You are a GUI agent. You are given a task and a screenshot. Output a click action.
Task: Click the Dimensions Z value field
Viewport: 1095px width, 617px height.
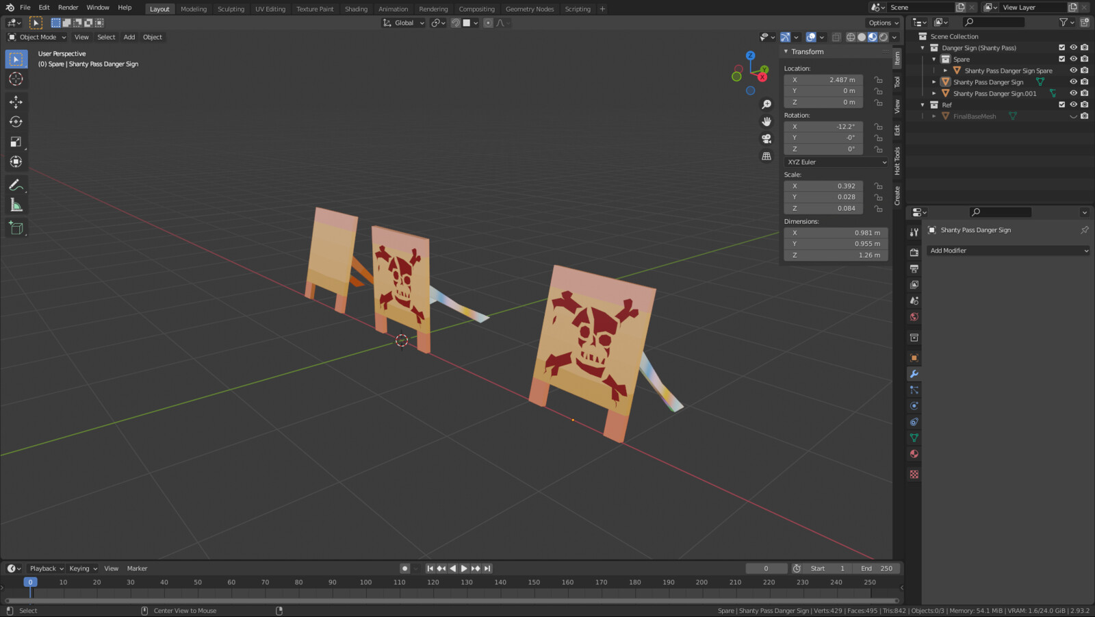(x=836, y=255)
